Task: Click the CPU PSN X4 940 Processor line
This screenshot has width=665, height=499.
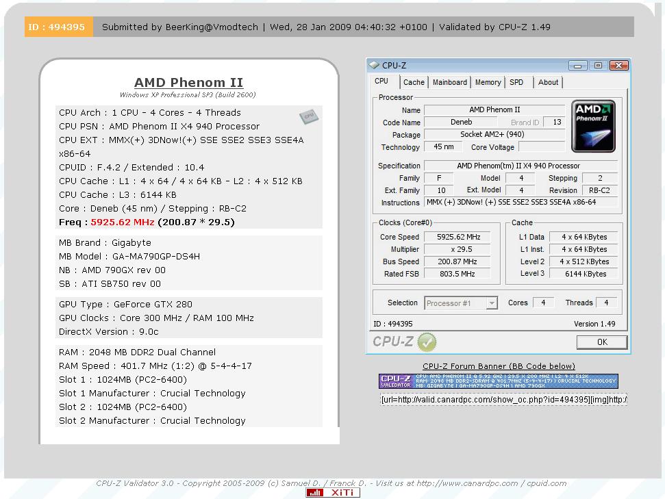Action: tap(159, 127)
